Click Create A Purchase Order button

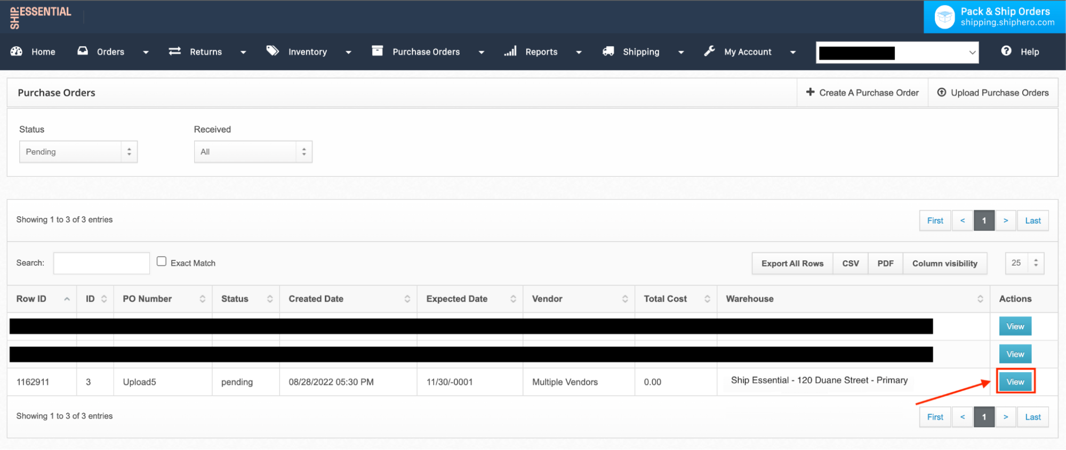point(862,93)
